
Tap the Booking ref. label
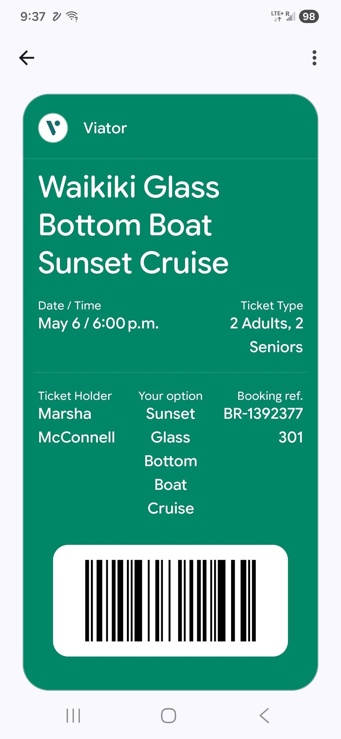[270, 396]
